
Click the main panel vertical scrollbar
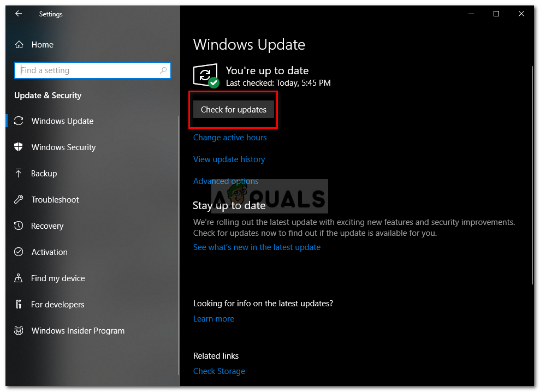[532, 175]
